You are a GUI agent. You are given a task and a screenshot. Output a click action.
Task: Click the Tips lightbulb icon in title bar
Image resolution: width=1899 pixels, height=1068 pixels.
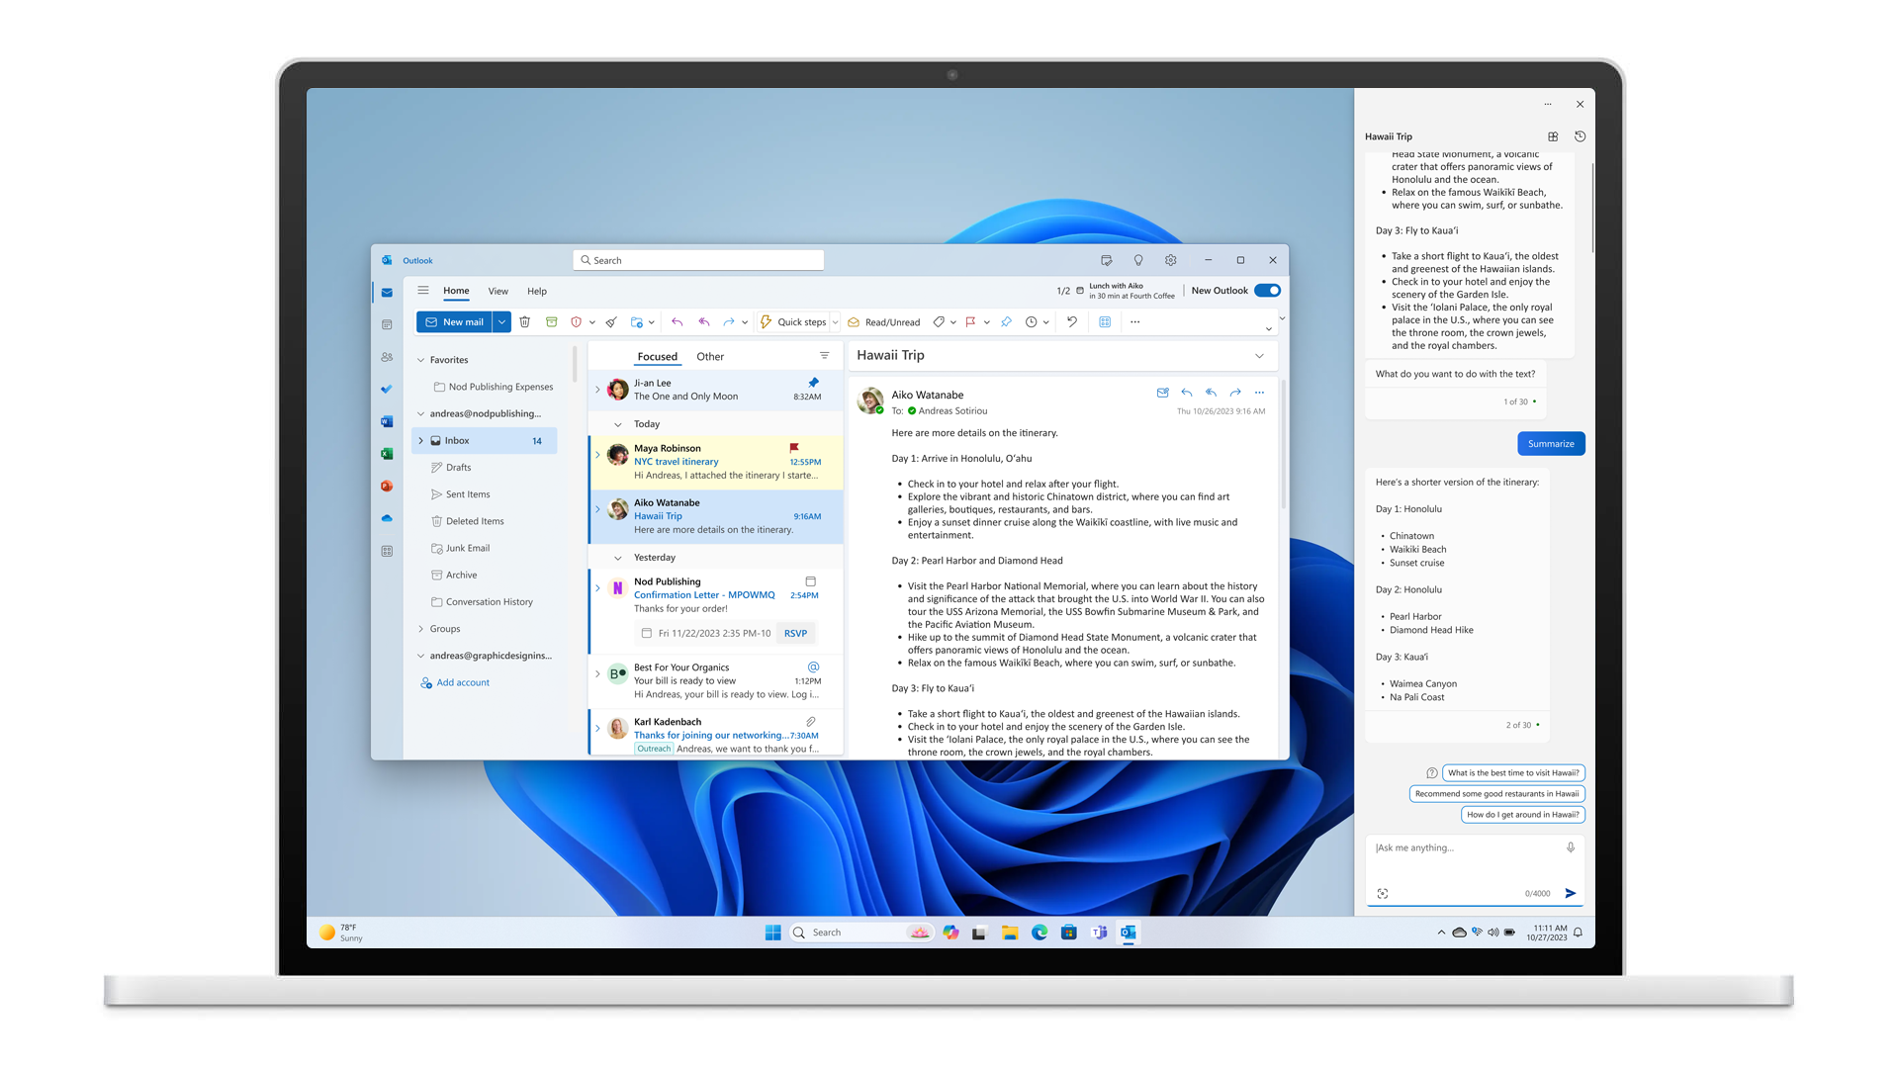(1138, 260)
